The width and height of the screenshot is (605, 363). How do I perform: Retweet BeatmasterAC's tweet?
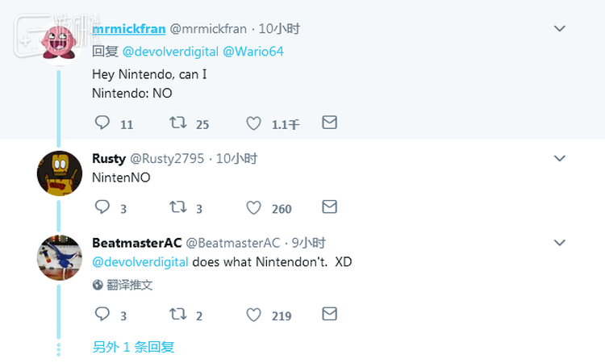[x=177, y=315]
